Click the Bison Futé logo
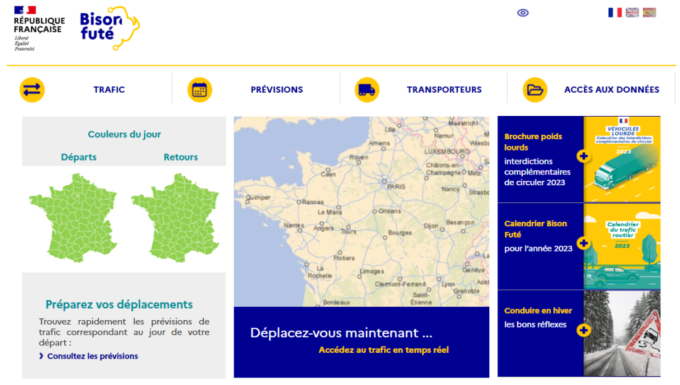 [x=110, y=28]
